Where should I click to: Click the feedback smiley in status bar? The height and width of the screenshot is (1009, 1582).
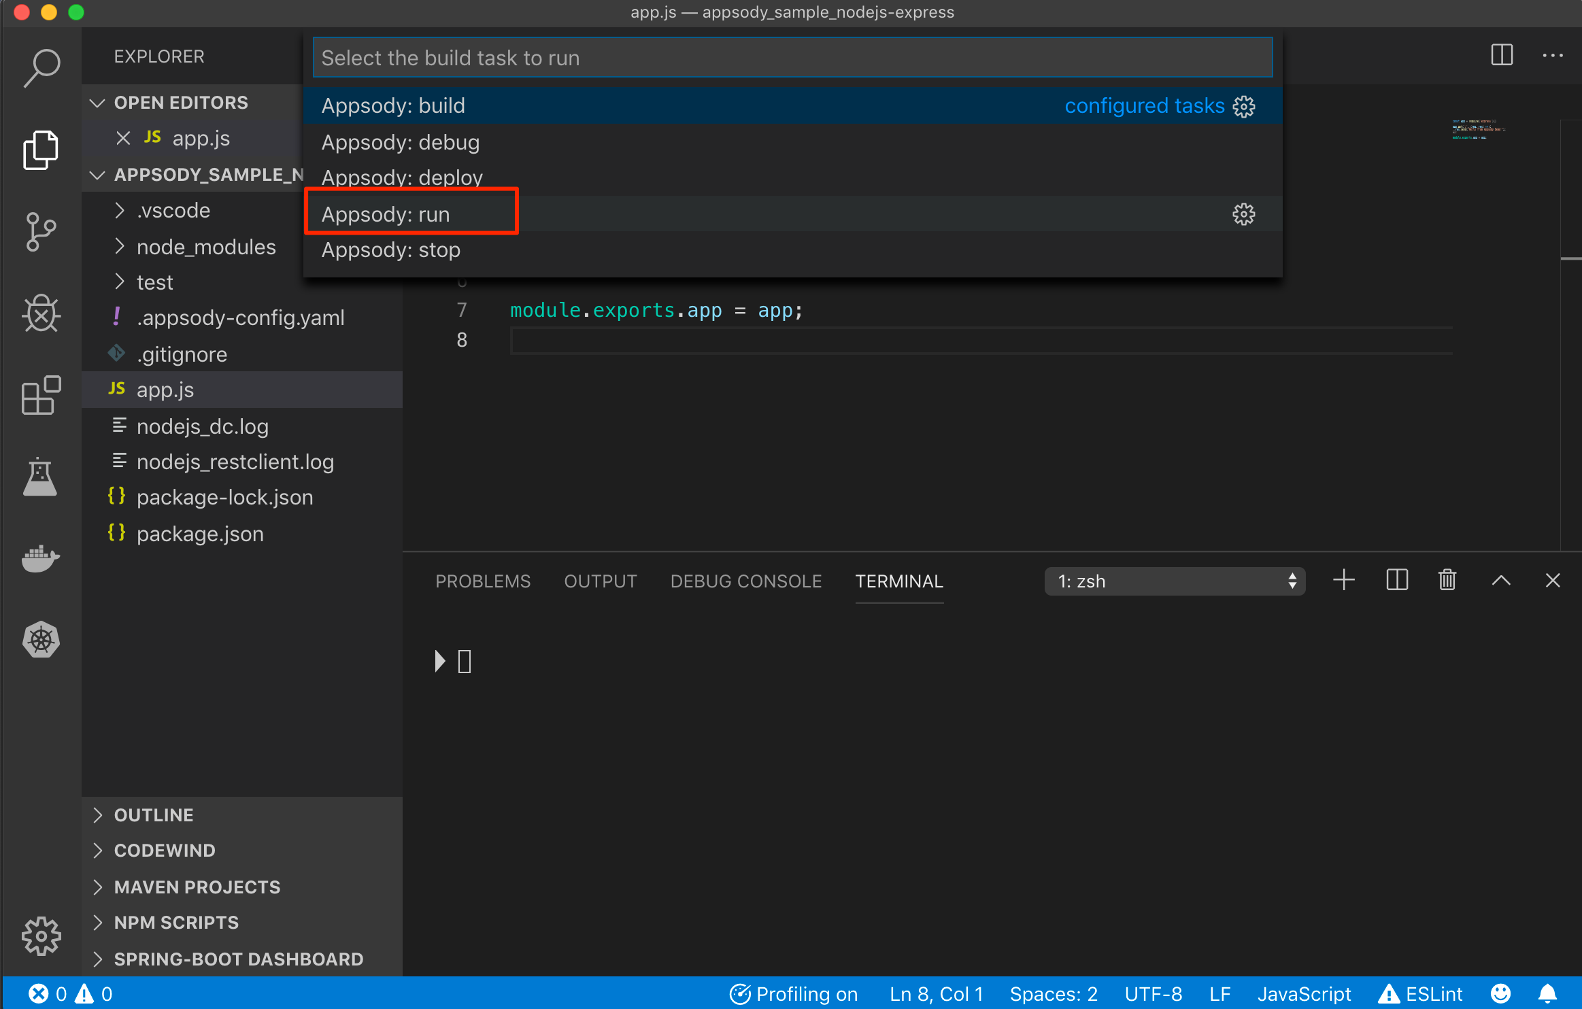pos(1500,994)
